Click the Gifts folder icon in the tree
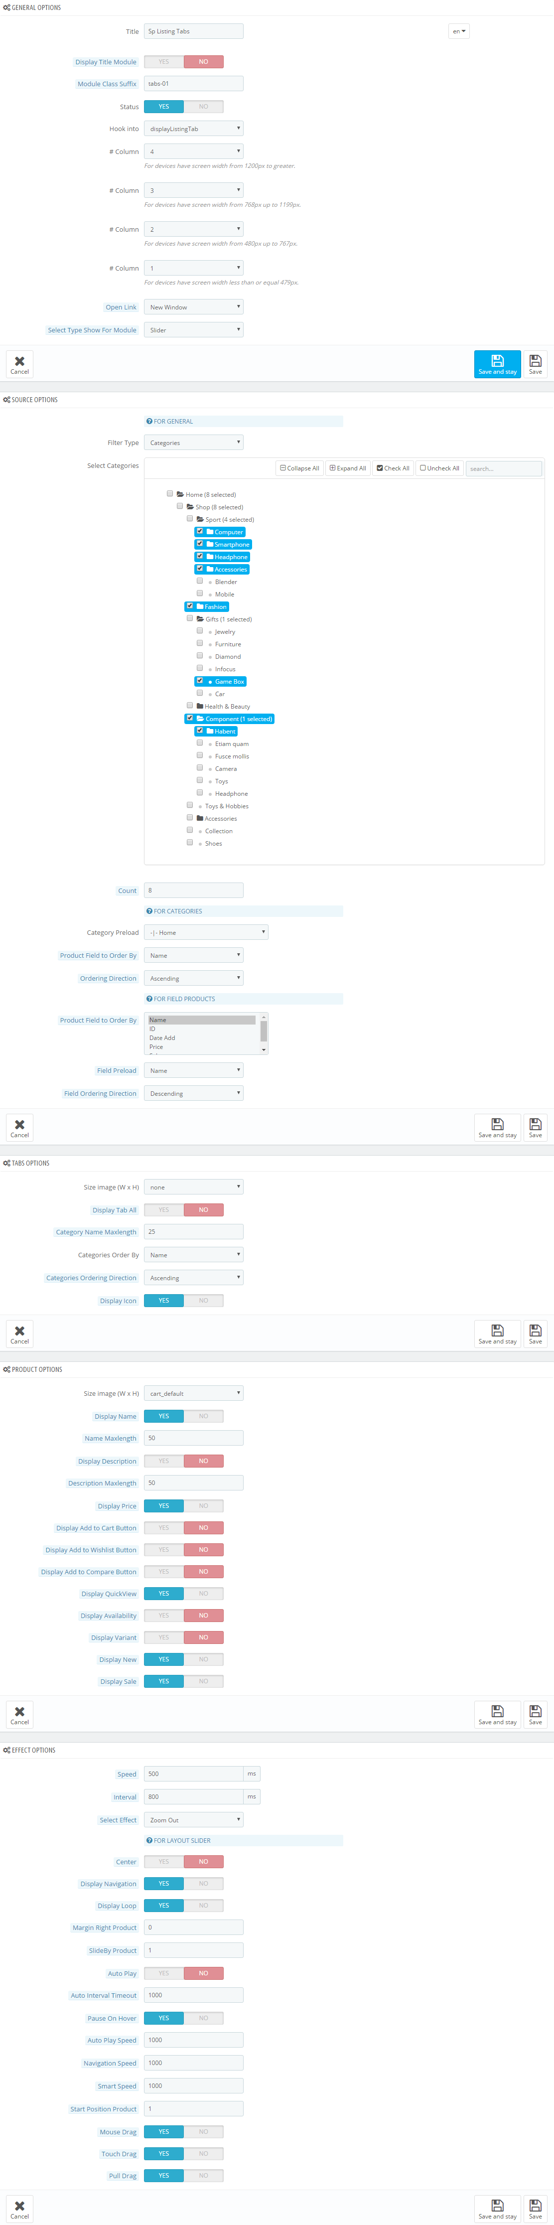Screen dimensions: 554x2225 tap(200, 619)
